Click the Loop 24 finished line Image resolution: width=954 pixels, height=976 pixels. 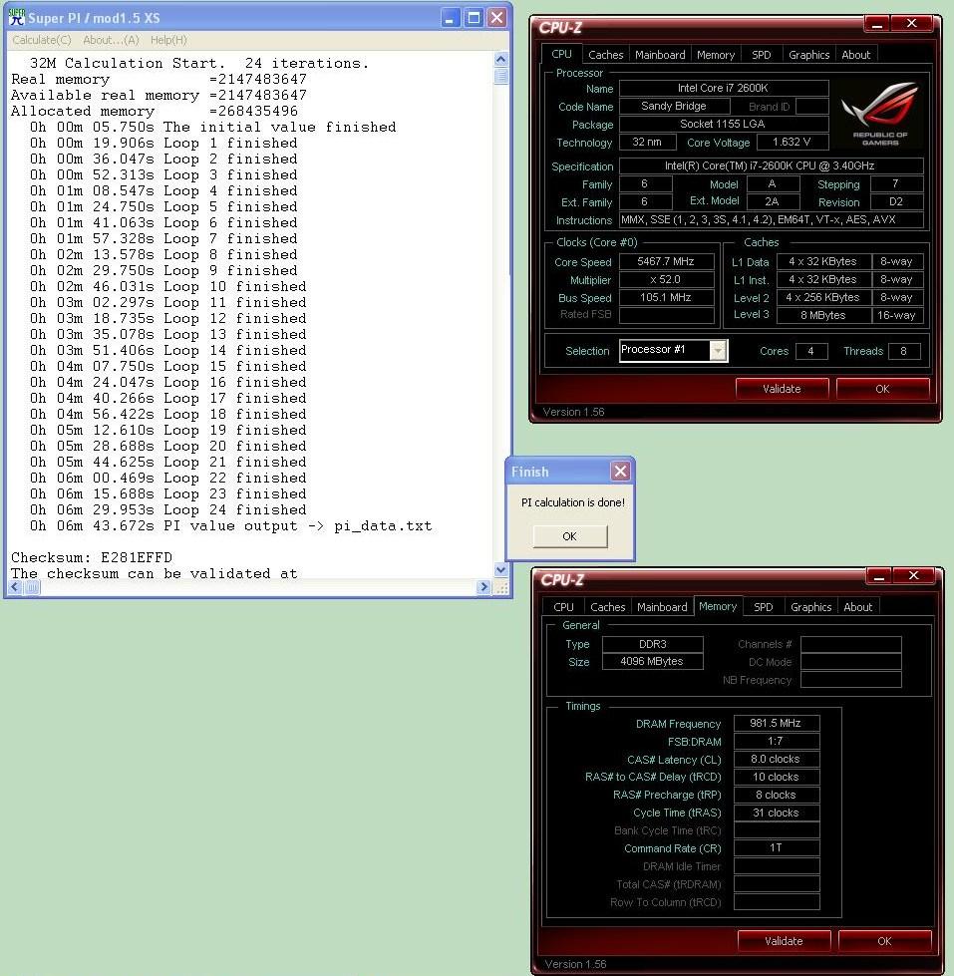[168, 509]
